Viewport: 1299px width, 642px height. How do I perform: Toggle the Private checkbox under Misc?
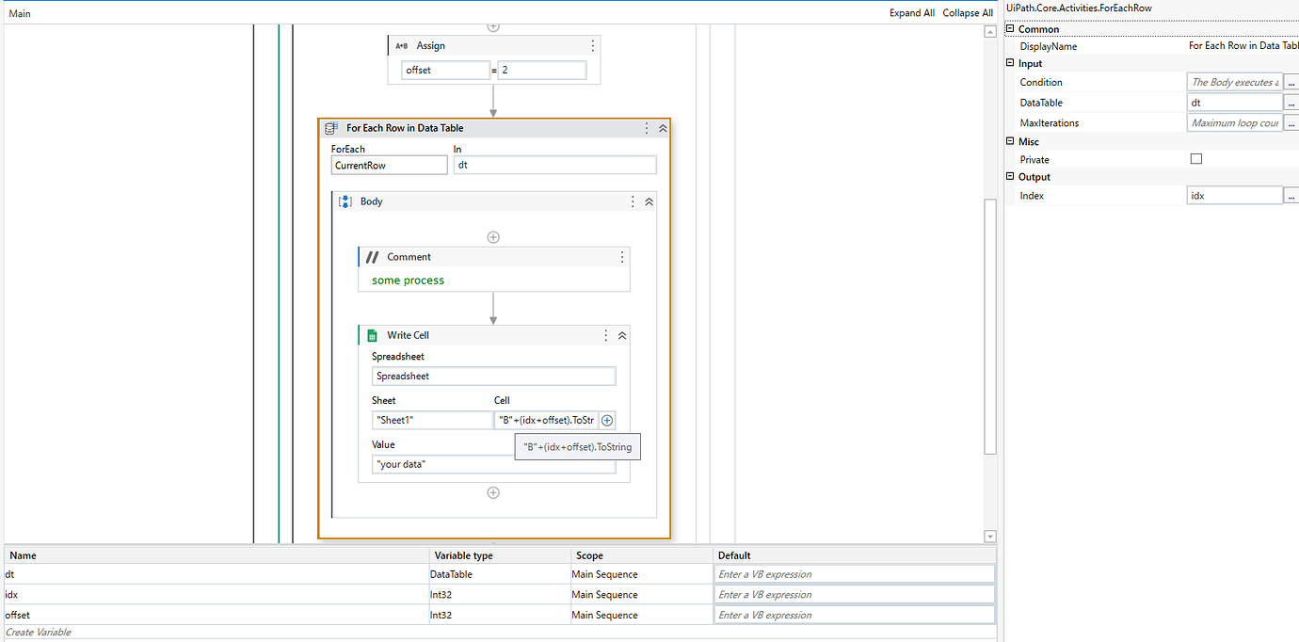pyautogui.click(x=1196, y=158)
